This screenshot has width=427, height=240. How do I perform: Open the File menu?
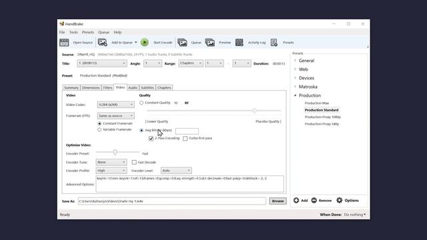[x=62, y=32]
